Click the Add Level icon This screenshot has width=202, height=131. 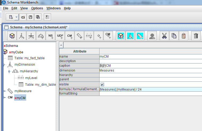[x=89, y=36]
